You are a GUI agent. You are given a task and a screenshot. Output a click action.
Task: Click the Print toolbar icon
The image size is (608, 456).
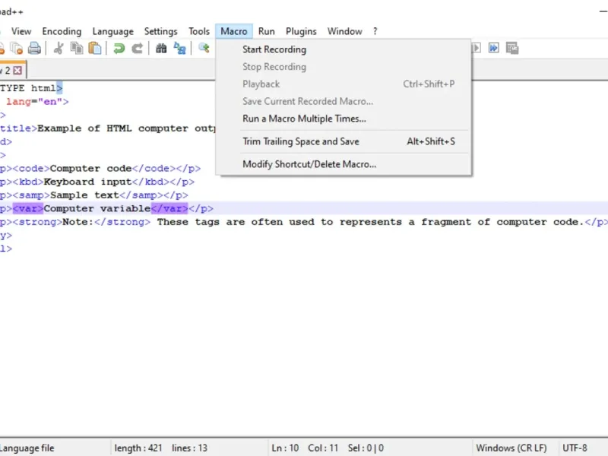(34, 49)
